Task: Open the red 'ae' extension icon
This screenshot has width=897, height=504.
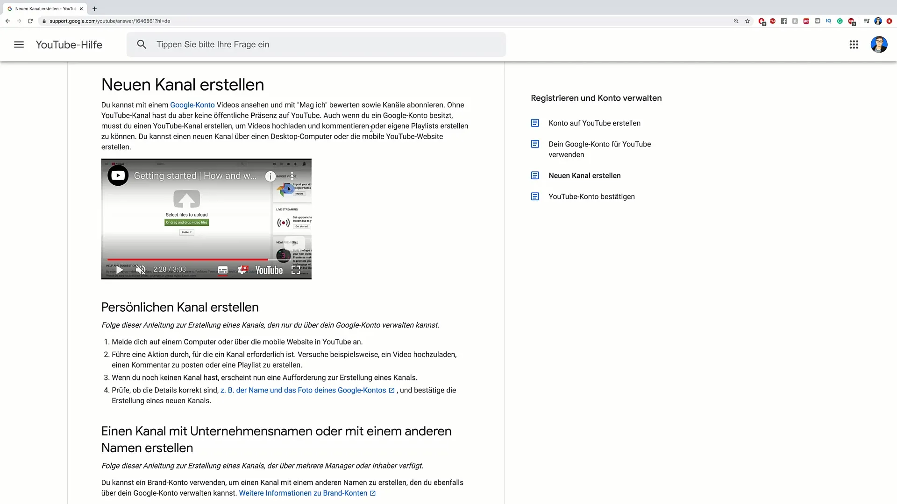Action: pyautogui.click(x=806, y=21)
